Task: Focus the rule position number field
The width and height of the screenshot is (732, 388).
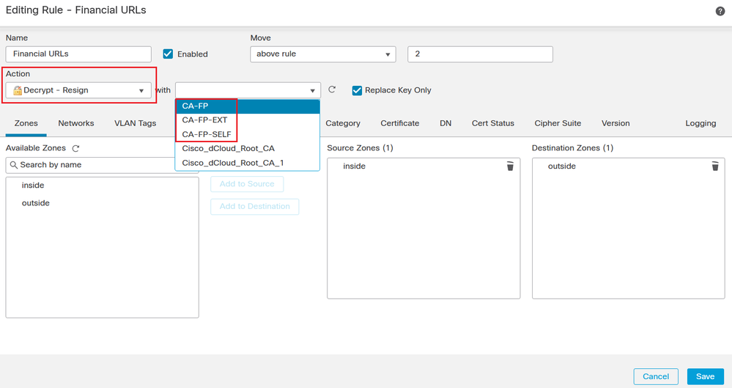Action: 480,54
